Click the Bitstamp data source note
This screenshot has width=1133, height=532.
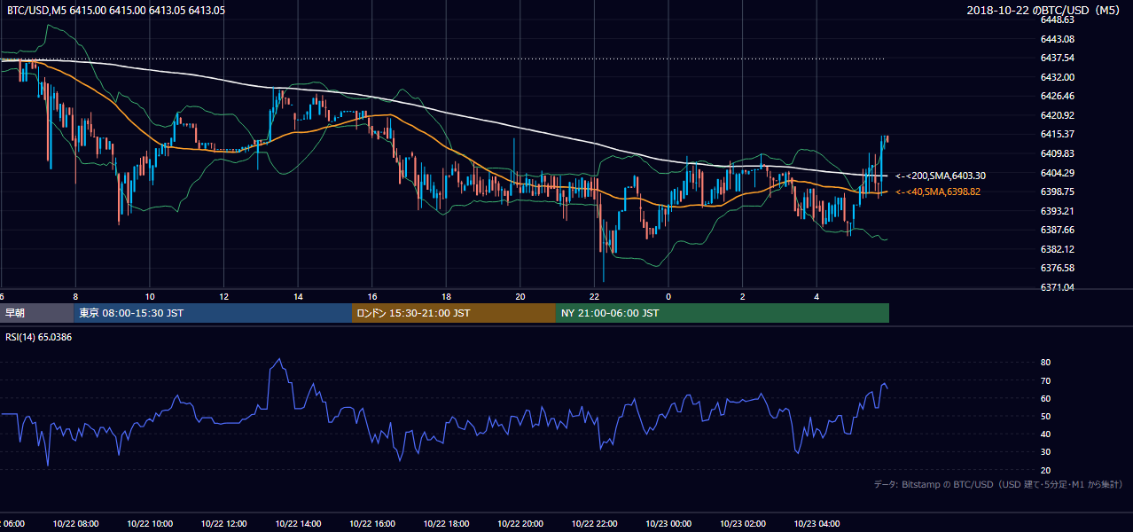tap(998, 485)
